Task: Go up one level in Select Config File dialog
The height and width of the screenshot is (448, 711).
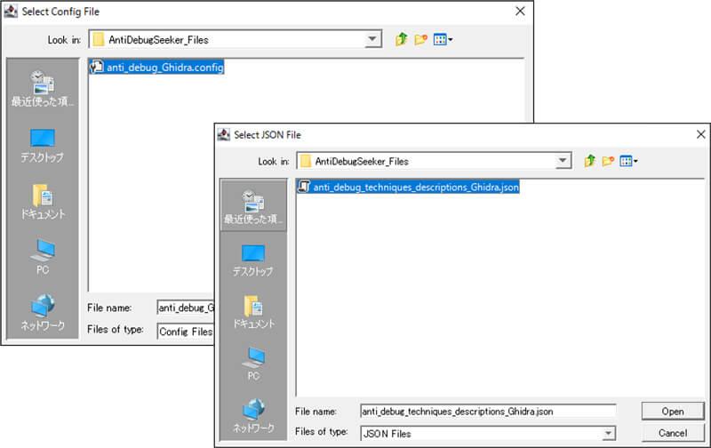Action: [402, 39]
